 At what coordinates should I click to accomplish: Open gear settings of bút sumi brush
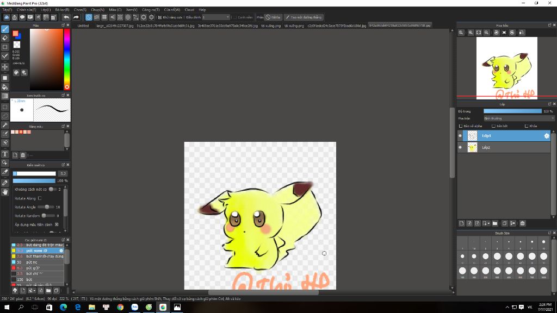[61, 251]
